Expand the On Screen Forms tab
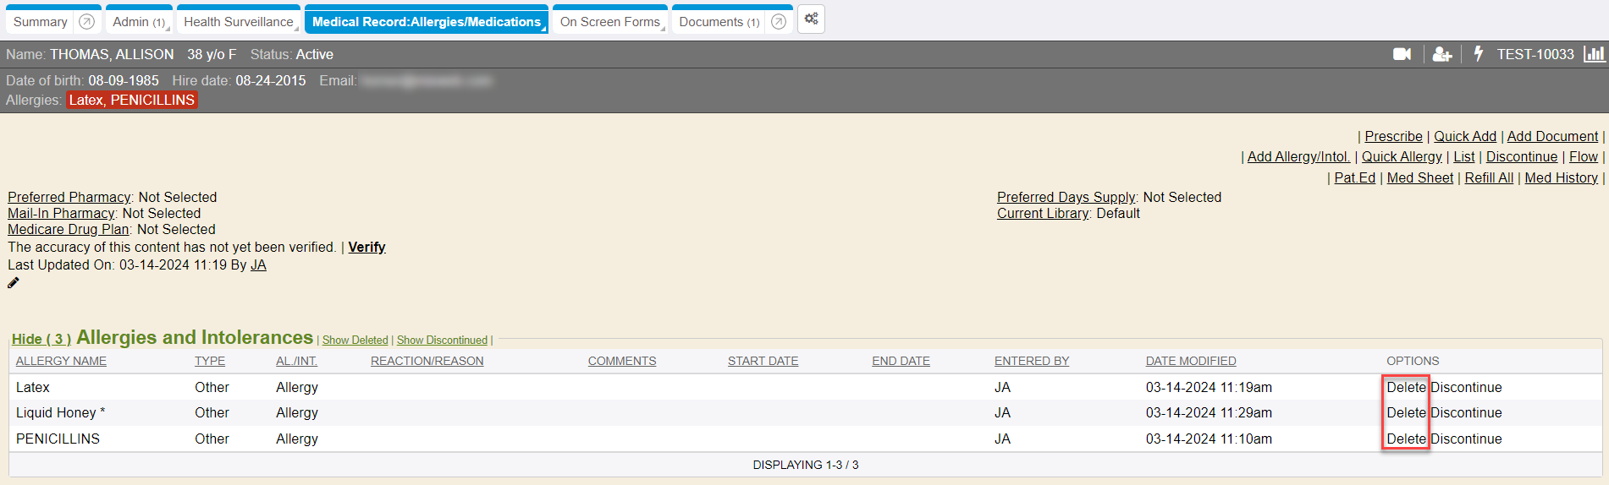 (x=609, y=22)
